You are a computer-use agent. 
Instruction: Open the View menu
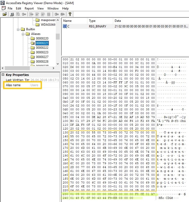coord(40,8)
